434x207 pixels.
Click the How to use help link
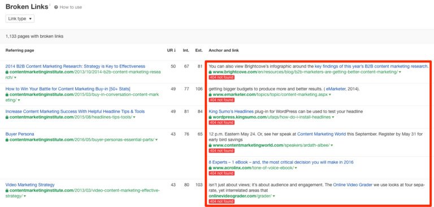pyautogui.click(x=71, y=7)
